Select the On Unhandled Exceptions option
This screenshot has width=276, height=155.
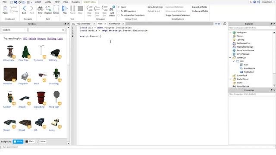pos(131,15)
